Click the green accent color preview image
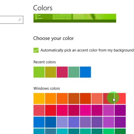Viewport: 134px width, 134px height. pos(75,18)
